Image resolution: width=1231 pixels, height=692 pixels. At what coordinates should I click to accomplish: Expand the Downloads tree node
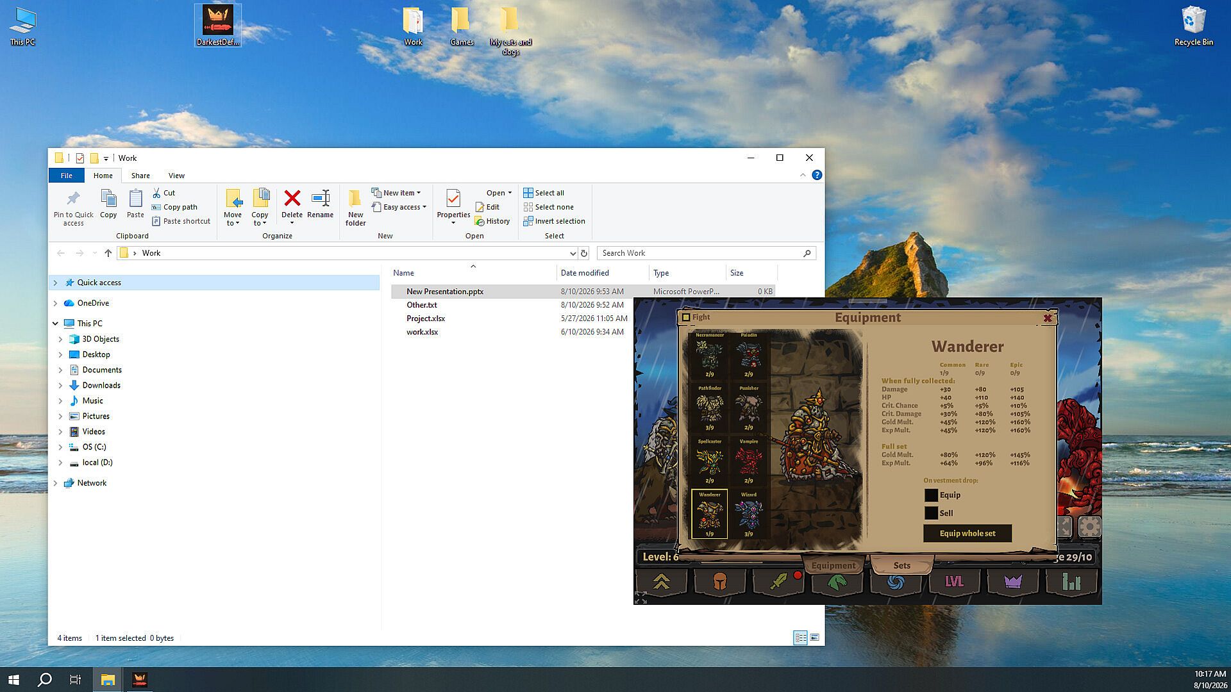coord(60,385)
